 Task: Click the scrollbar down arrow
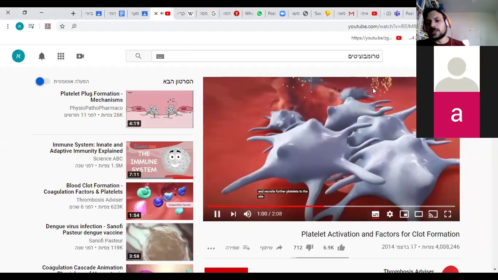pos(494,269)
